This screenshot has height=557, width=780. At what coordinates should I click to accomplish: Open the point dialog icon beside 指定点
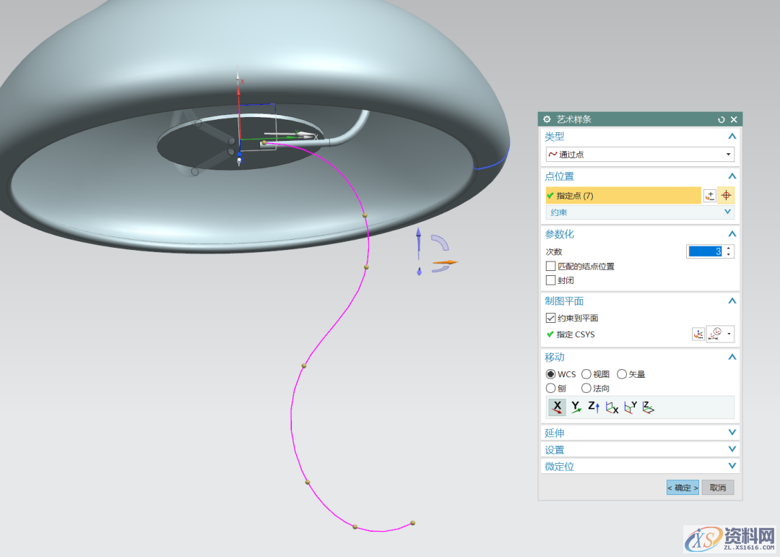(710, 196)
